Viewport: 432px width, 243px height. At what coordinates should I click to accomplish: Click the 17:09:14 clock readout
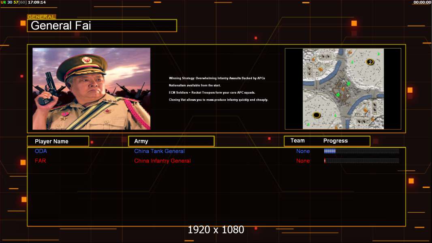(37, 2)
